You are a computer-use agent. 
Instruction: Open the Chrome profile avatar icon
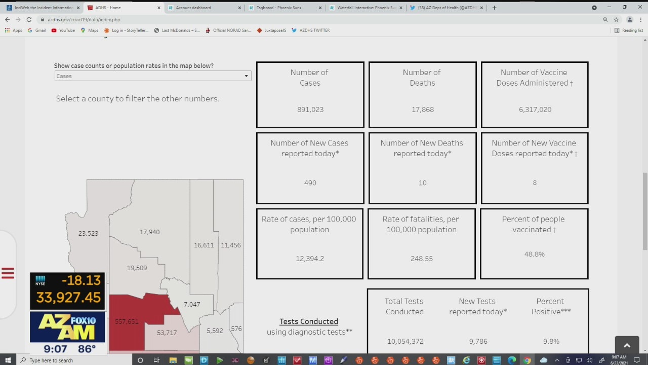630,20
